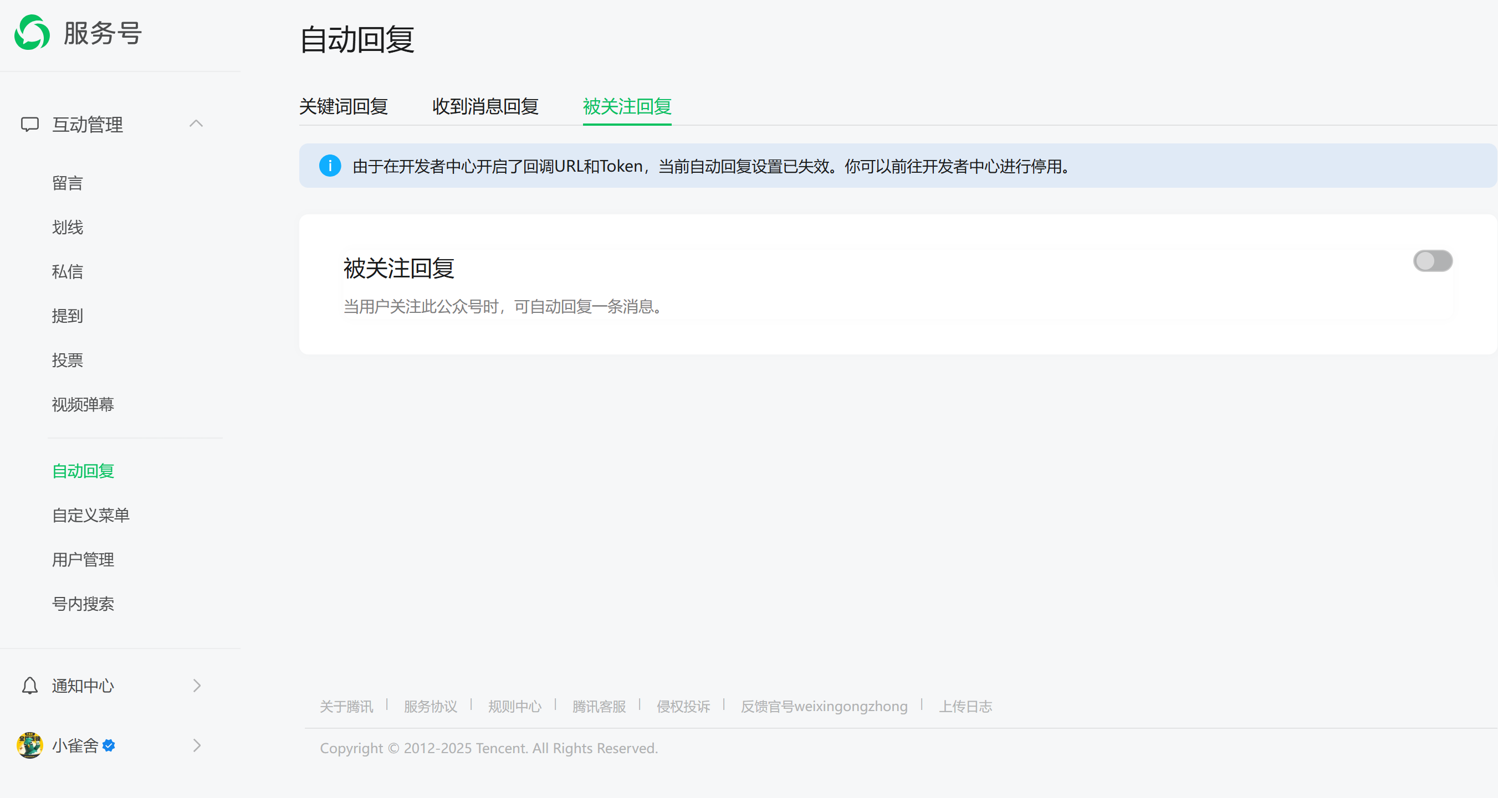
Task: Click the 互动管理 chat bubble icon
Action: (30, 125)
